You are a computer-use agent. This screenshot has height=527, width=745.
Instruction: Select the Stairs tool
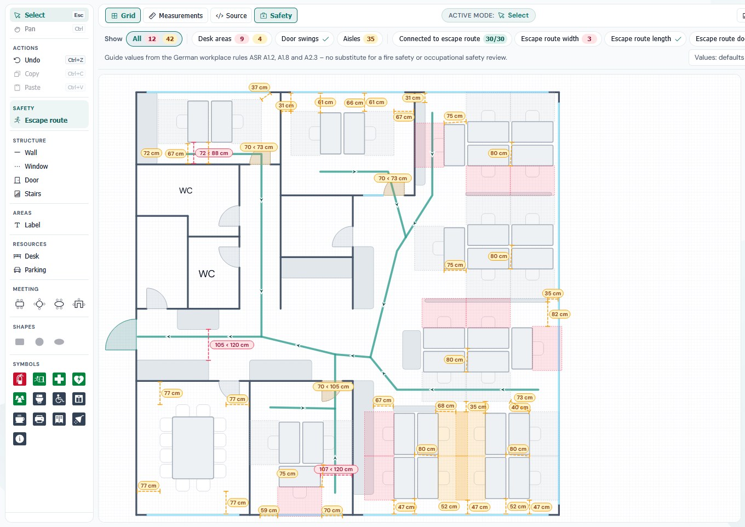(x=49, y=194)
